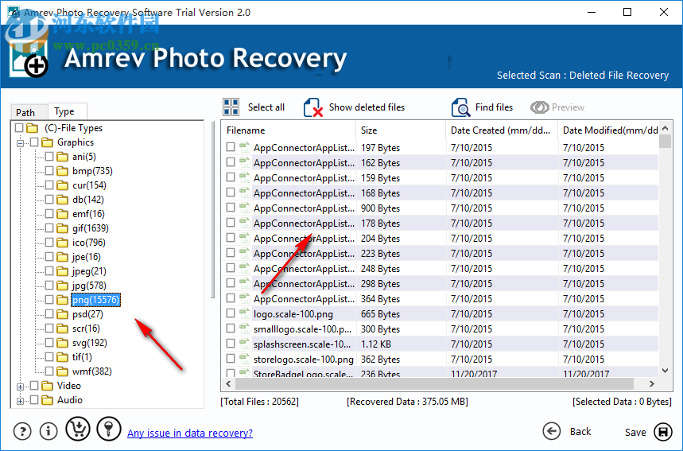Image resolution: width=683 pixels, height=451 pixels.
Task: Check the (C)-File Types checkbox
Action: pyautogui.click(x=19, y=128)
